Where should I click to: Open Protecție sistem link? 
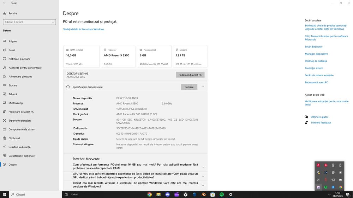coord(314,68)
